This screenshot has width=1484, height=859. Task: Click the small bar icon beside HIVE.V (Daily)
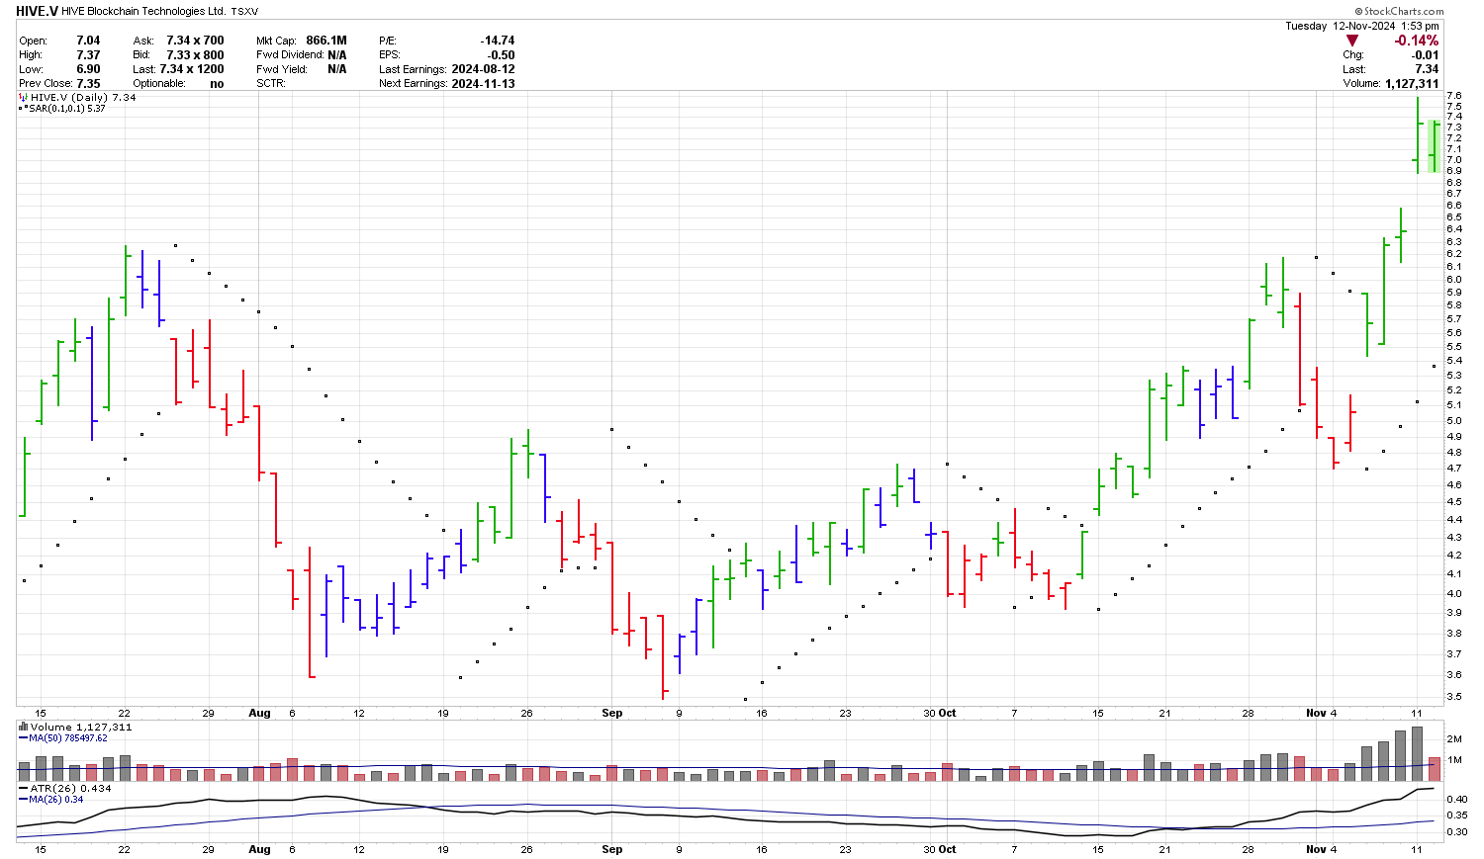pyautogui.click(x=23, y=98)
